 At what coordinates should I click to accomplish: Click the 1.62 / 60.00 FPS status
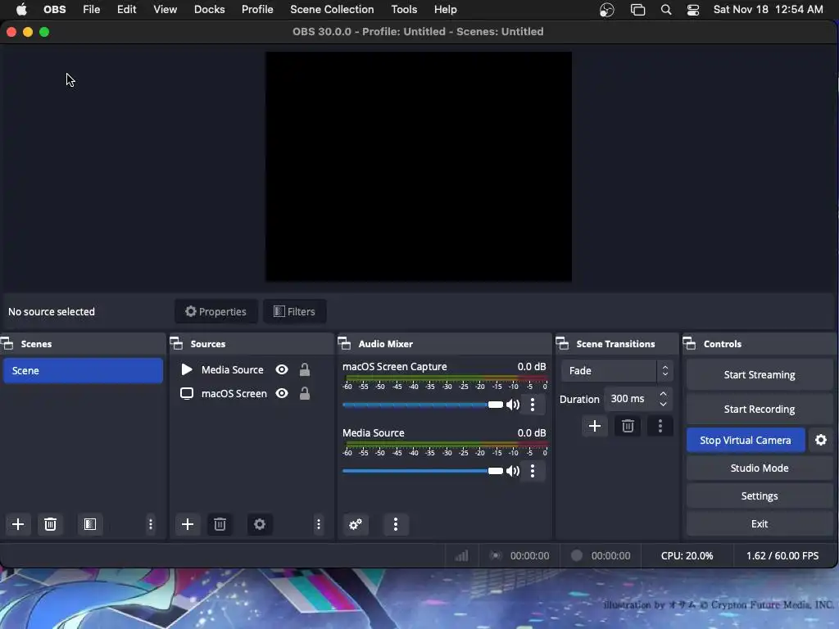[x=782, y=556]
